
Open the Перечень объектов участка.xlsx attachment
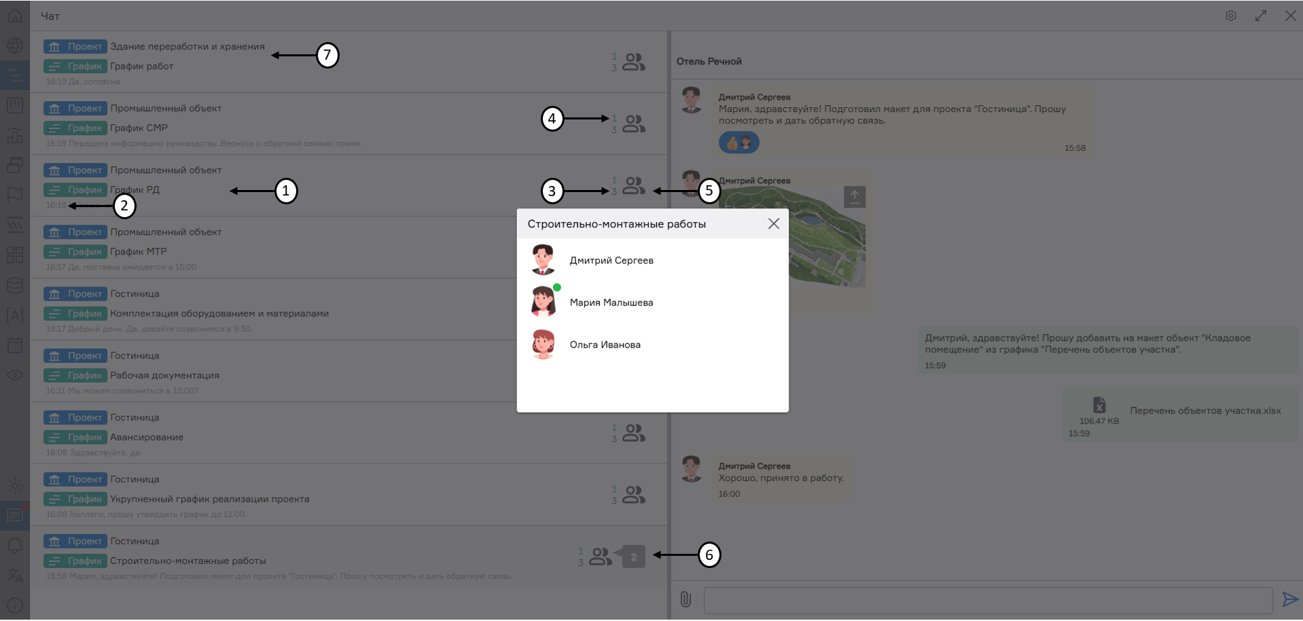click(x=1204, y=411)
